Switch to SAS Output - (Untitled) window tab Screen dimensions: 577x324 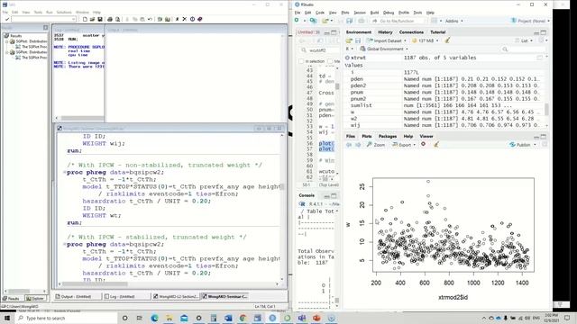(x=78, y=296)
